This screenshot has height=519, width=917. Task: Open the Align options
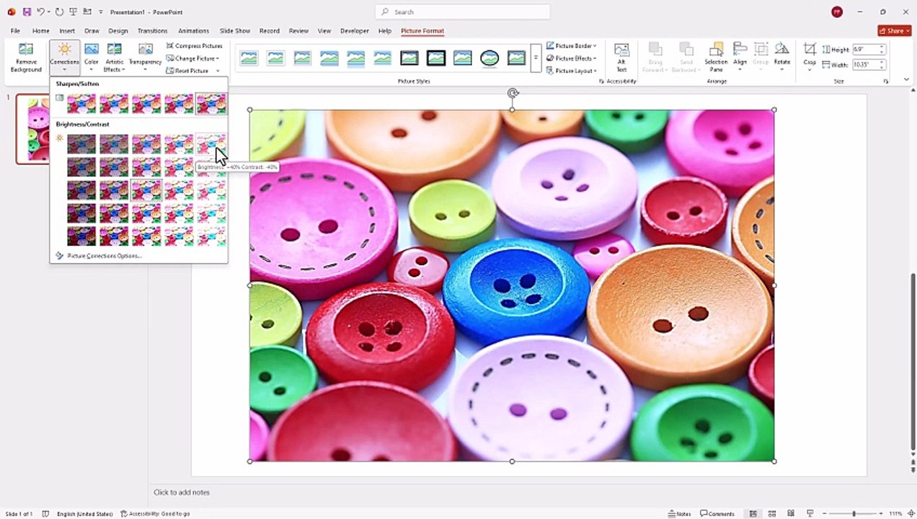pyautogui.click(x=740, y=57)
